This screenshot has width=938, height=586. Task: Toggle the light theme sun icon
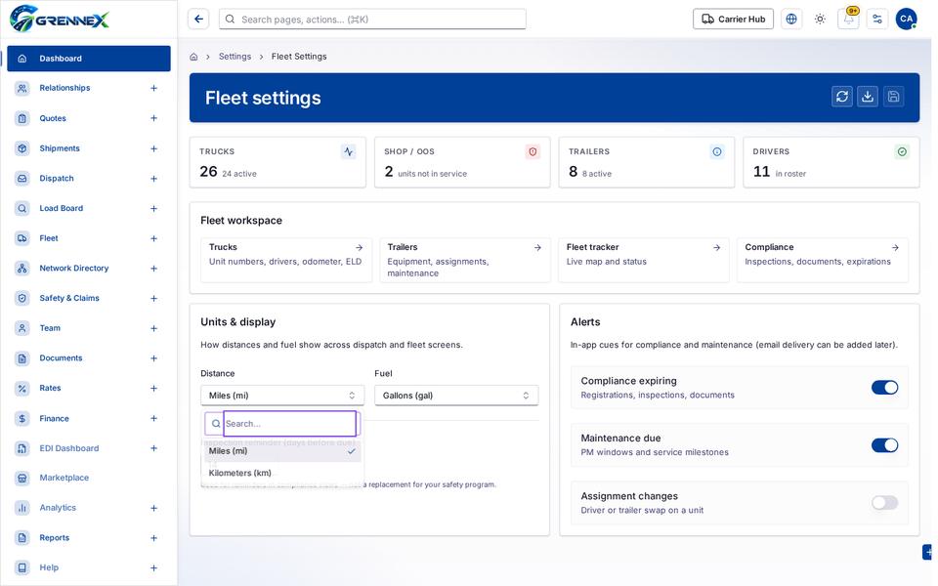point(820,20)
